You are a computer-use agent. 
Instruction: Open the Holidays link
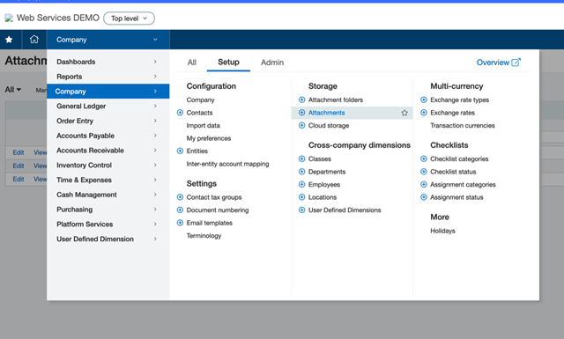pos(442,231)
